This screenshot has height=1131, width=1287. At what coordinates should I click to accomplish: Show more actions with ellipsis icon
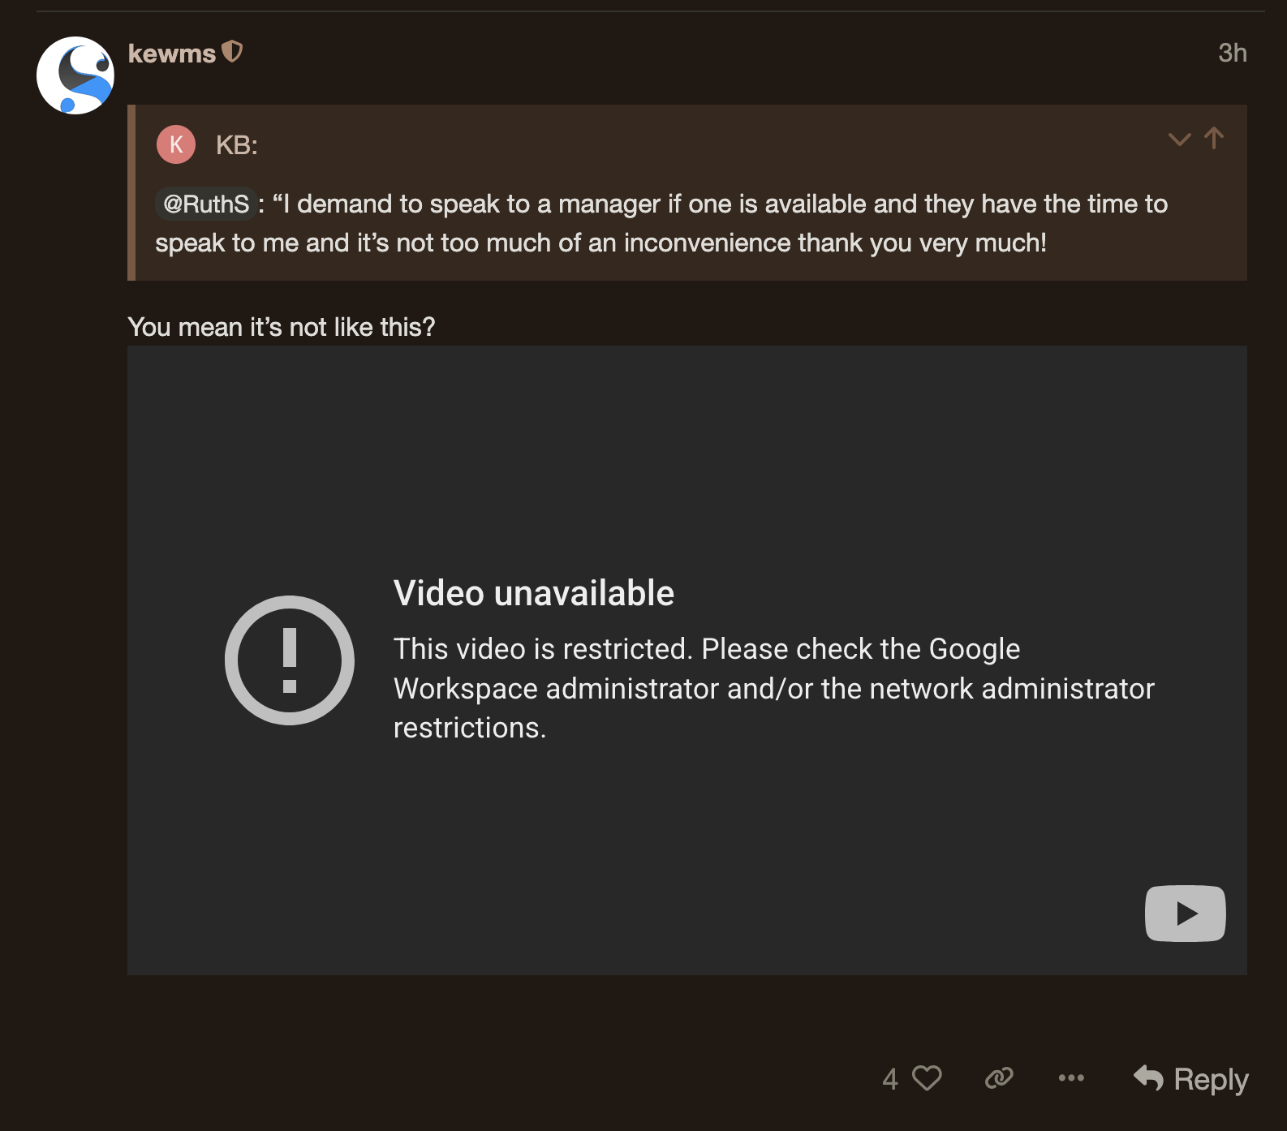tap(1071, 1078)
